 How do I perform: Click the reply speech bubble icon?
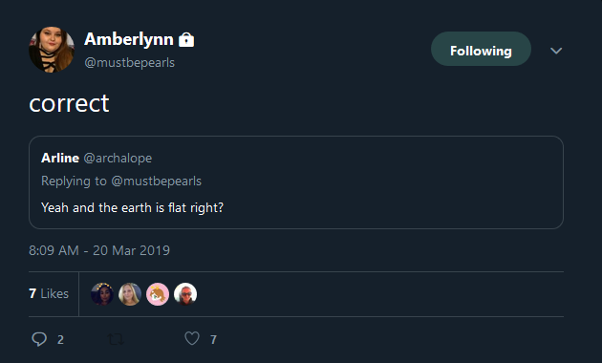(x=39, y=339)
